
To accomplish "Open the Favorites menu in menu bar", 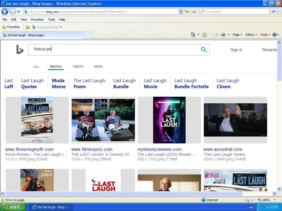I will coord(37,20).
